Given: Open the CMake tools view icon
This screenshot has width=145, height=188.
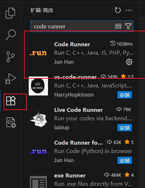Looking at the screenshot, I should point(11,122).
